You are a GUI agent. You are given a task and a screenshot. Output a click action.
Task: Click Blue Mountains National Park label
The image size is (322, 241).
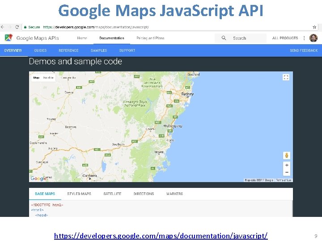tap(152, 83)
